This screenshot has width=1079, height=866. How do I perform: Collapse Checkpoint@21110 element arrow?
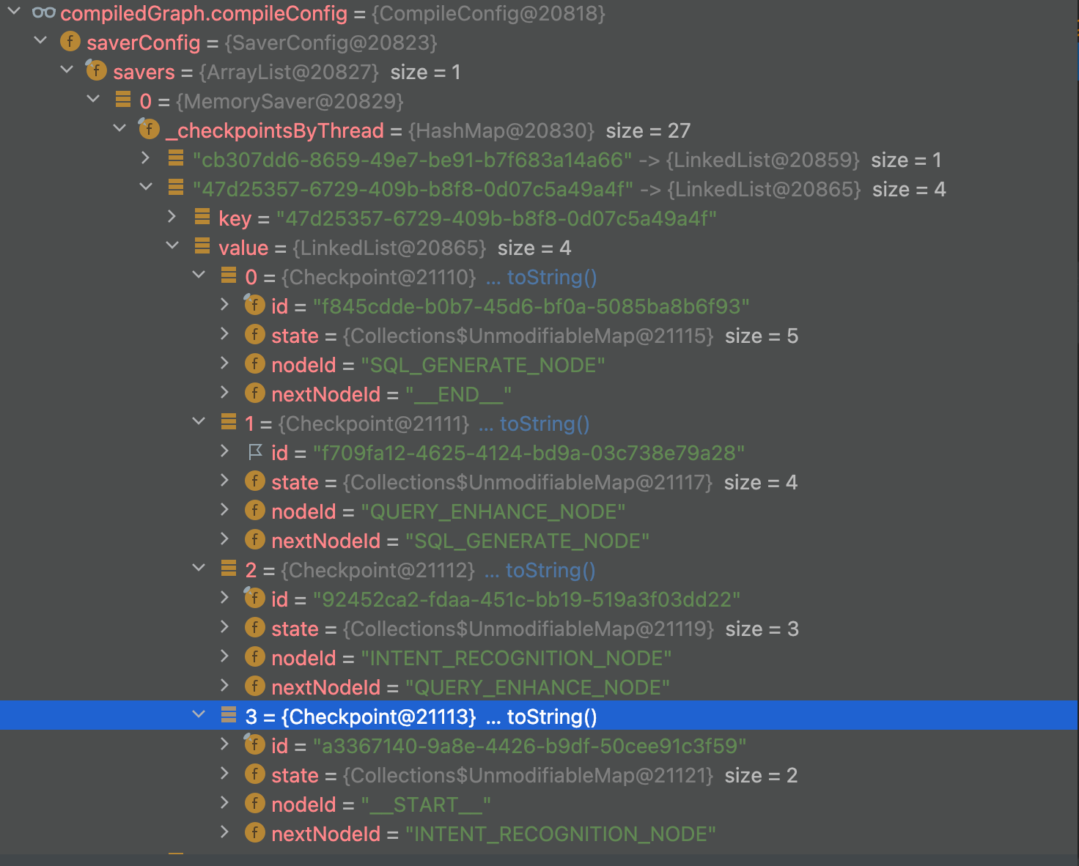[199, 275]
